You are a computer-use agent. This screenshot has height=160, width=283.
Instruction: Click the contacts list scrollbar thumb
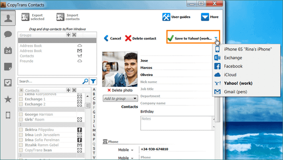click(87, 105)
